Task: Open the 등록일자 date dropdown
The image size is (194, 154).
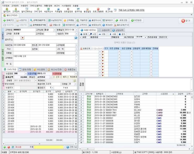Action: (77, 30)
